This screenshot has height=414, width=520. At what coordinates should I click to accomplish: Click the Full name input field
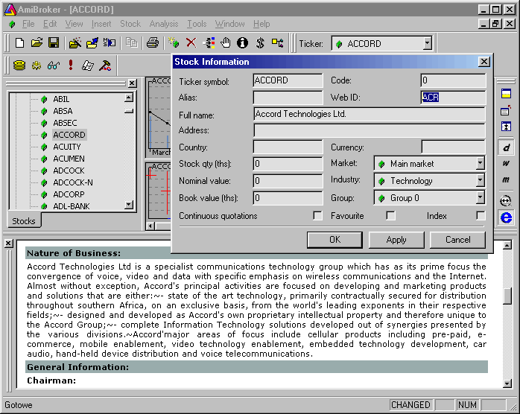coord(369,115)
